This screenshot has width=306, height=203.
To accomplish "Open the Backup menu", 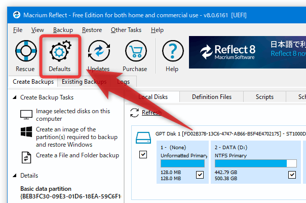I will 63,30.
